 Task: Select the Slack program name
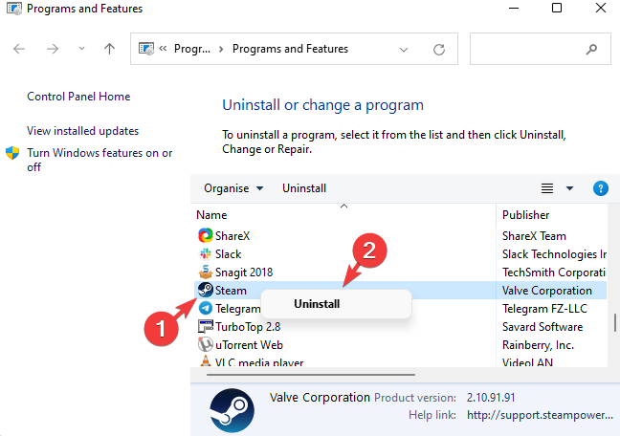[x=228, y=254]
